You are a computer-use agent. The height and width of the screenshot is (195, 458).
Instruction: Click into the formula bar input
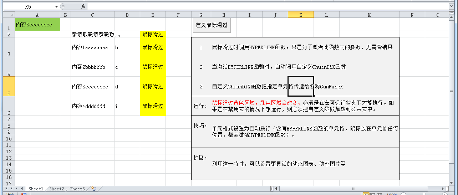click(268, 6)
